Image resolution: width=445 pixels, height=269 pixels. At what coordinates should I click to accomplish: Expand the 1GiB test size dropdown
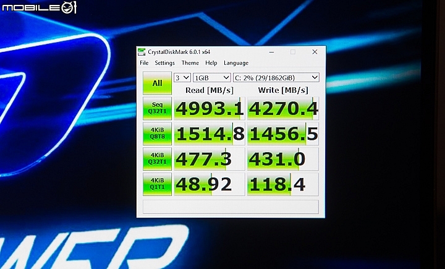pyautogui.click(x=212, y=77)
